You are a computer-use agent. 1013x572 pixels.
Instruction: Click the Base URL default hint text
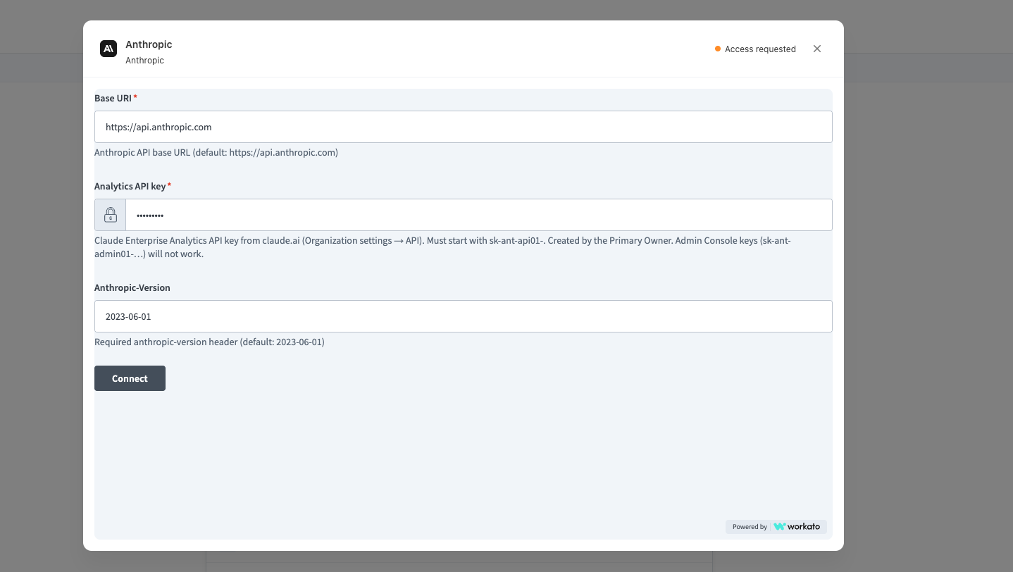[x=216, y=152]
